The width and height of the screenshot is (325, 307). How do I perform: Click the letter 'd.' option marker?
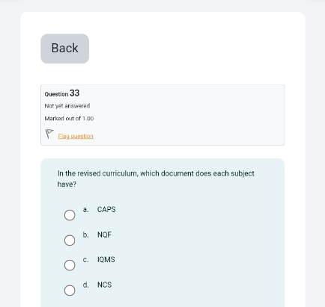(85, 285)
